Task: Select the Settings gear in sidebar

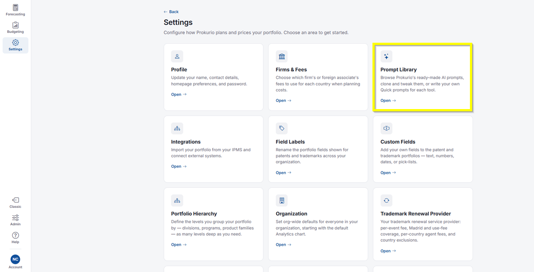Action: [x=16, y=43]
